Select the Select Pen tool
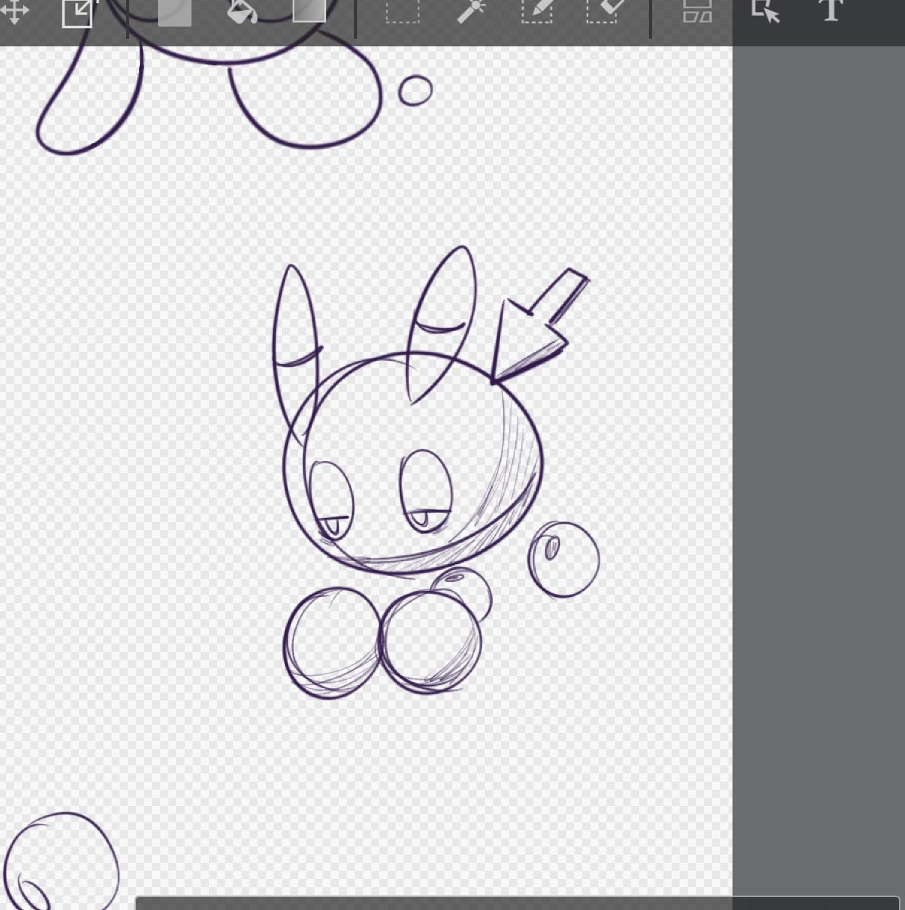 click(537, 11)
